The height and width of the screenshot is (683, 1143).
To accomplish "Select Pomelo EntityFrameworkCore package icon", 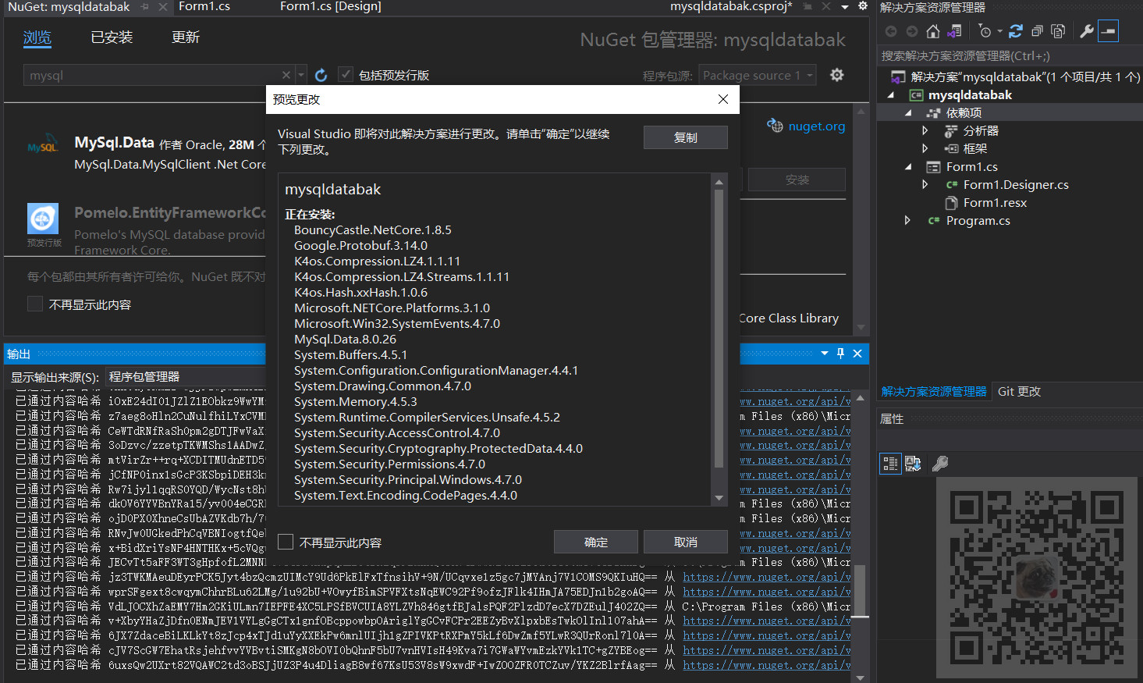I will point(43,219).
